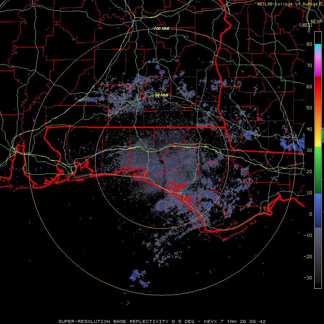Click the 50 value on the dBZ scale

tap(309, 108)
